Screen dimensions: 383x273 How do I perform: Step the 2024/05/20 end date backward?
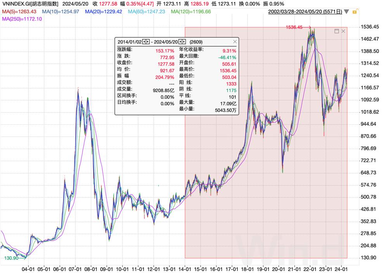180,42
